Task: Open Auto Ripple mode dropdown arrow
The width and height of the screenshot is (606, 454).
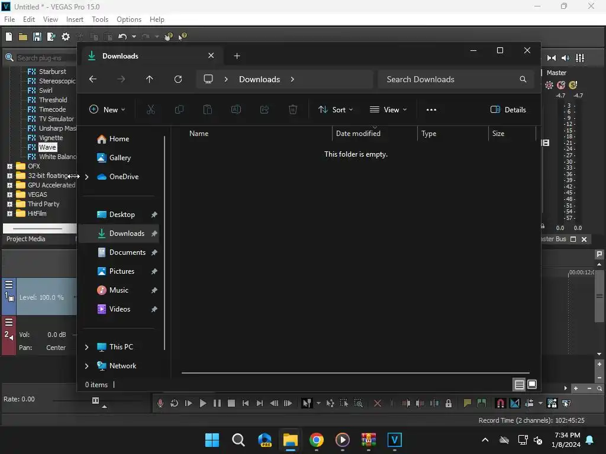Action: (x=540, y=403)
